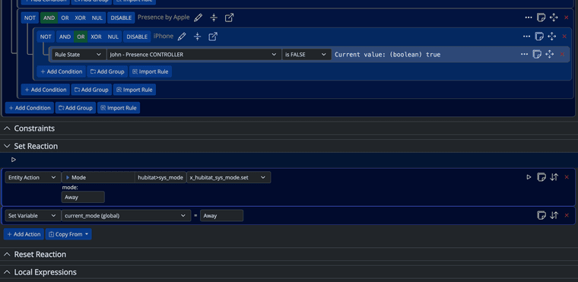Open x_hubitat_sys_mode.set action dropdown
Image resolution: width=578 pixels, height=282 pixels.
click(229, 177)
